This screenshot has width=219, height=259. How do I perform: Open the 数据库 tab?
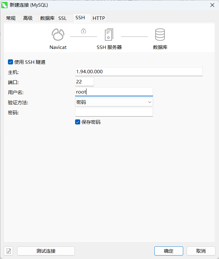(47, 18)
